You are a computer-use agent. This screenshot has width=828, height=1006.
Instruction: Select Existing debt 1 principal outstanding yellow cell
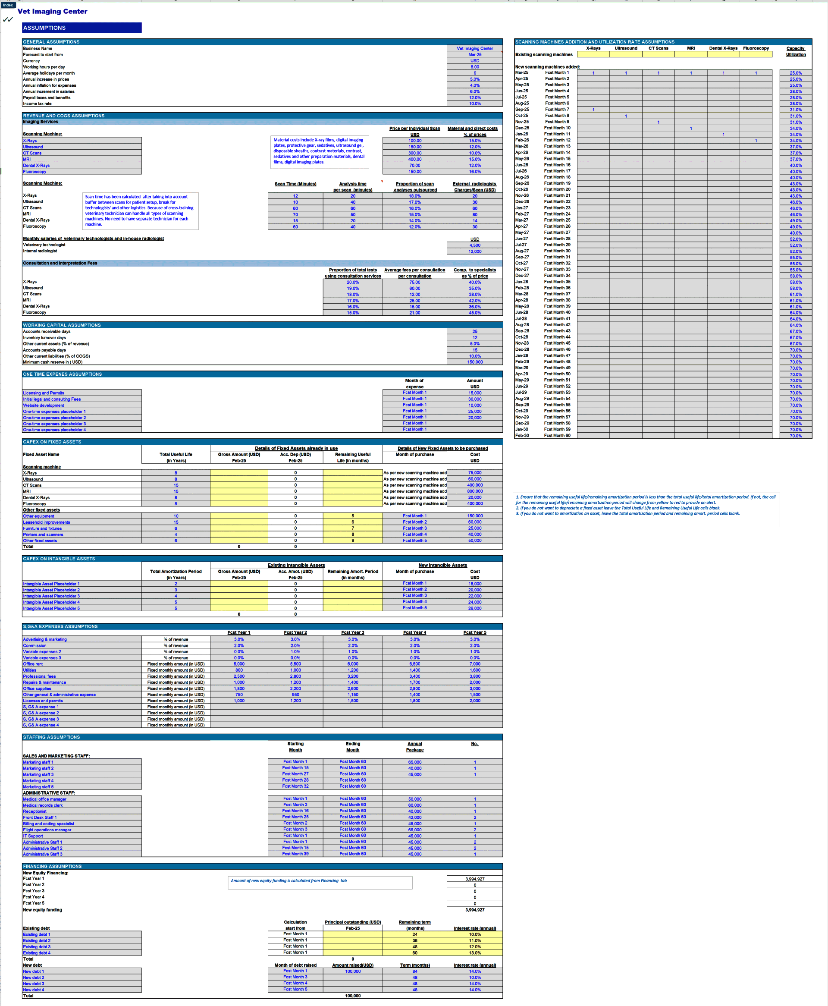[x=352, y=934]
